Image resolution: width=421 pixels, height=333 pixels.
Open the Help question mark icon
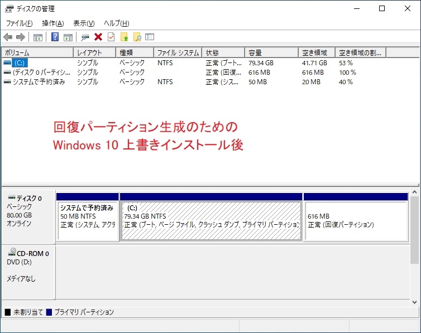click(55, 37)
